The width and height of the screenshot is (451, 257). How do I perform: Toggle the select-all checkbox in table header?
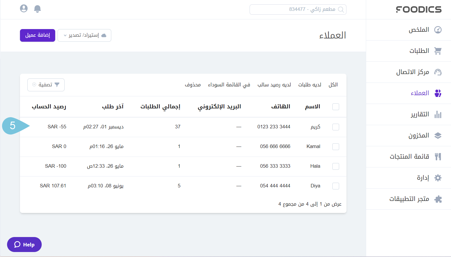[x=336, y=107]
